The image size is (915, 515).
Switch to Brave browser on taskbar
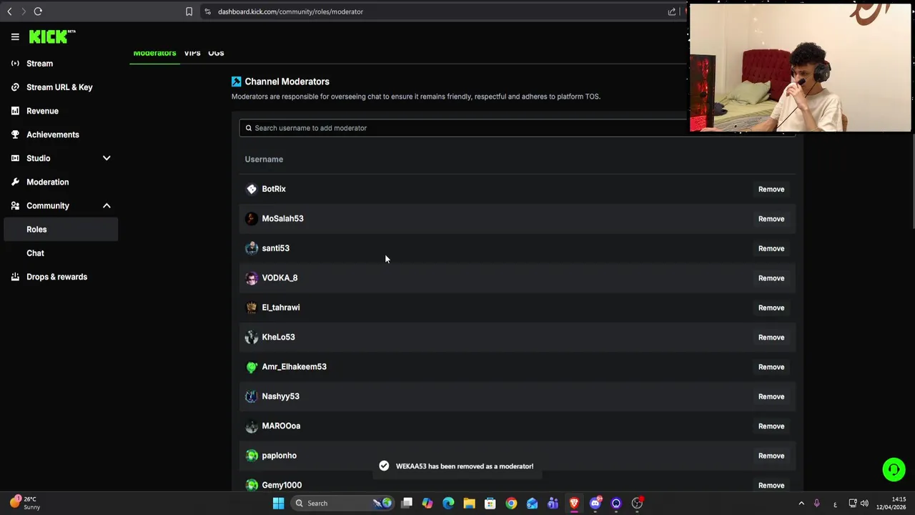pos(574,504)
